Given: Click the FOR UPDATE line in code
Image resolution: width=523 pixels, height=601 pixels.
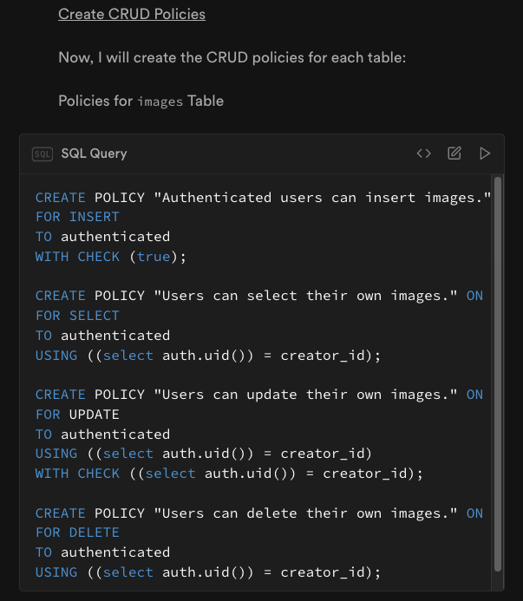Looking at the screenshot, I should [x=77, y=415].
